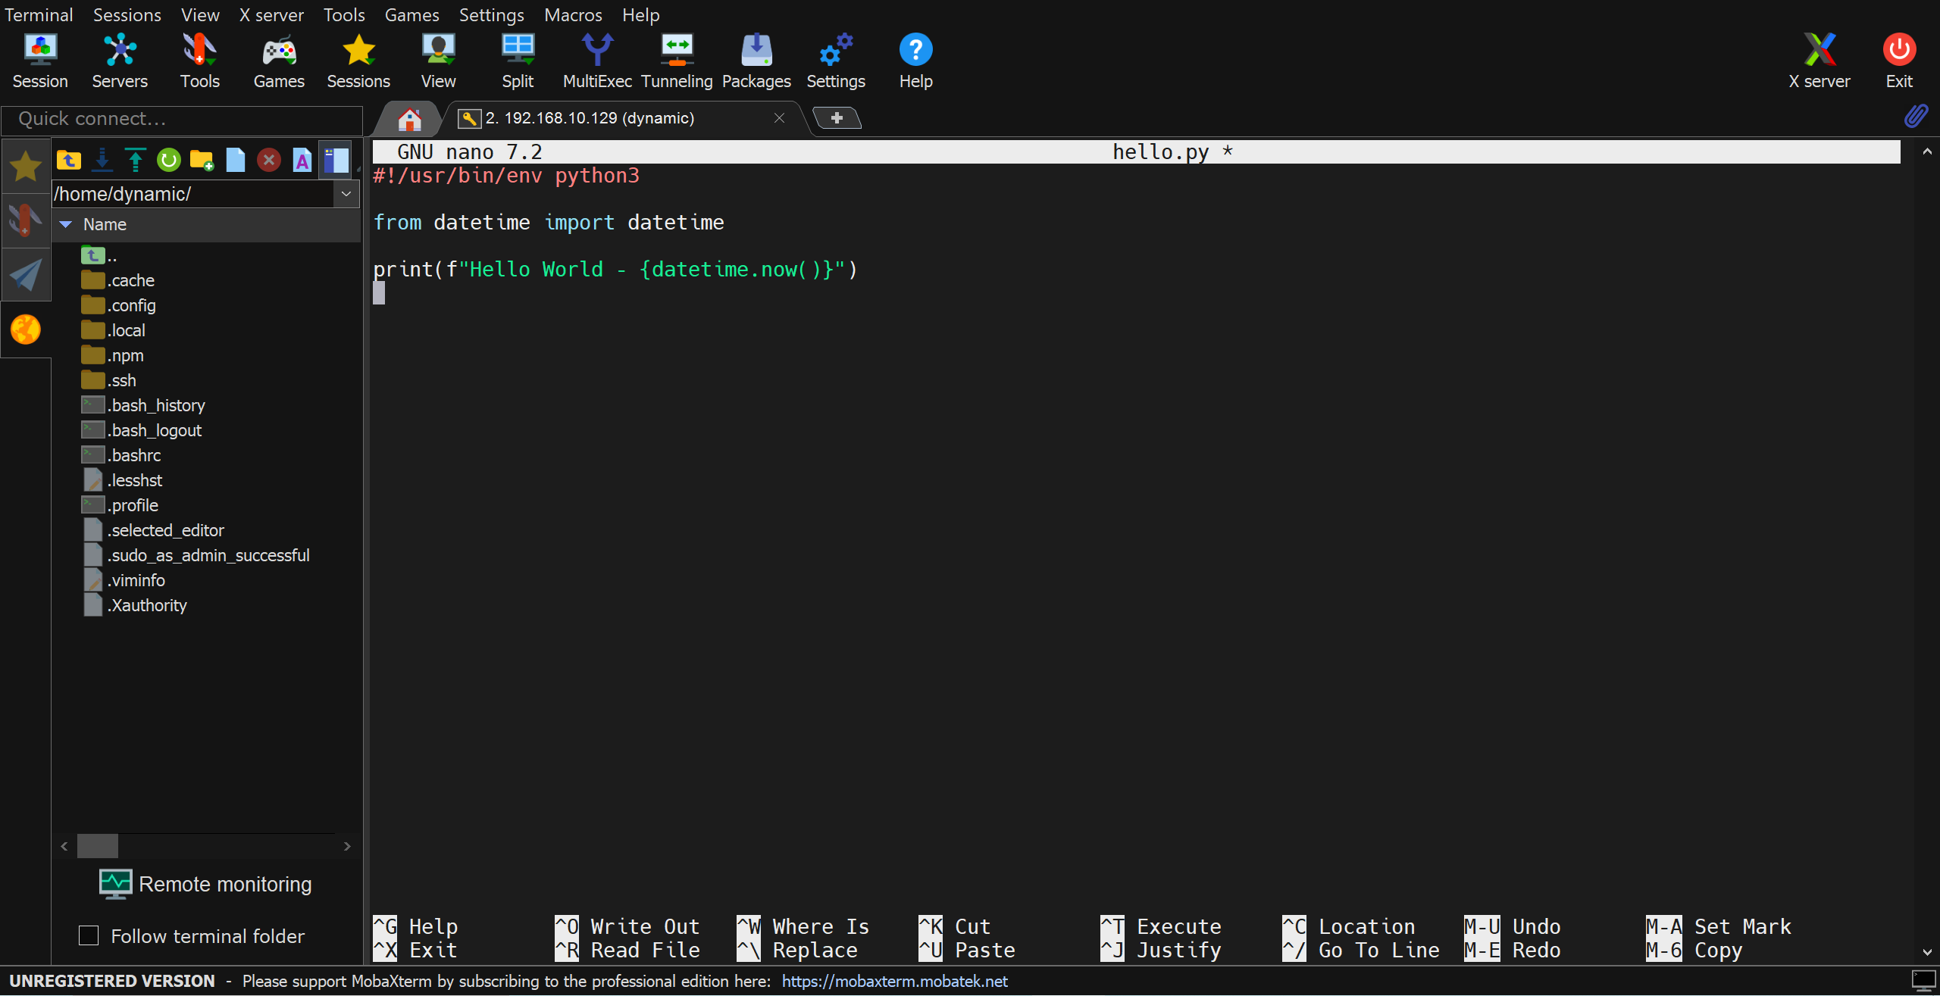Open the Macros menu
Screen dimensions: 1940x996
(x=572, y=14)
